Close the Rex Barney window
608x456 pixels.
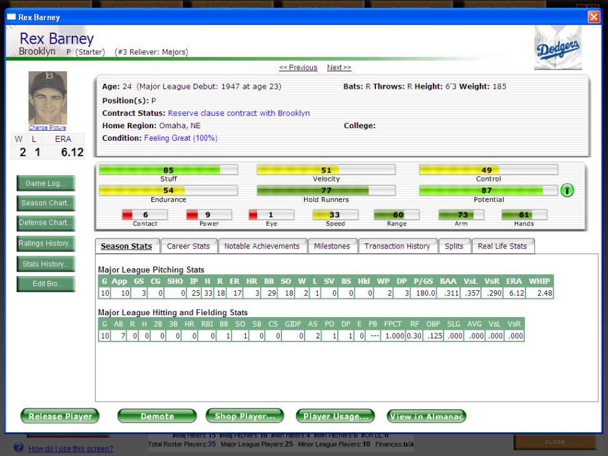pos(594,17)
